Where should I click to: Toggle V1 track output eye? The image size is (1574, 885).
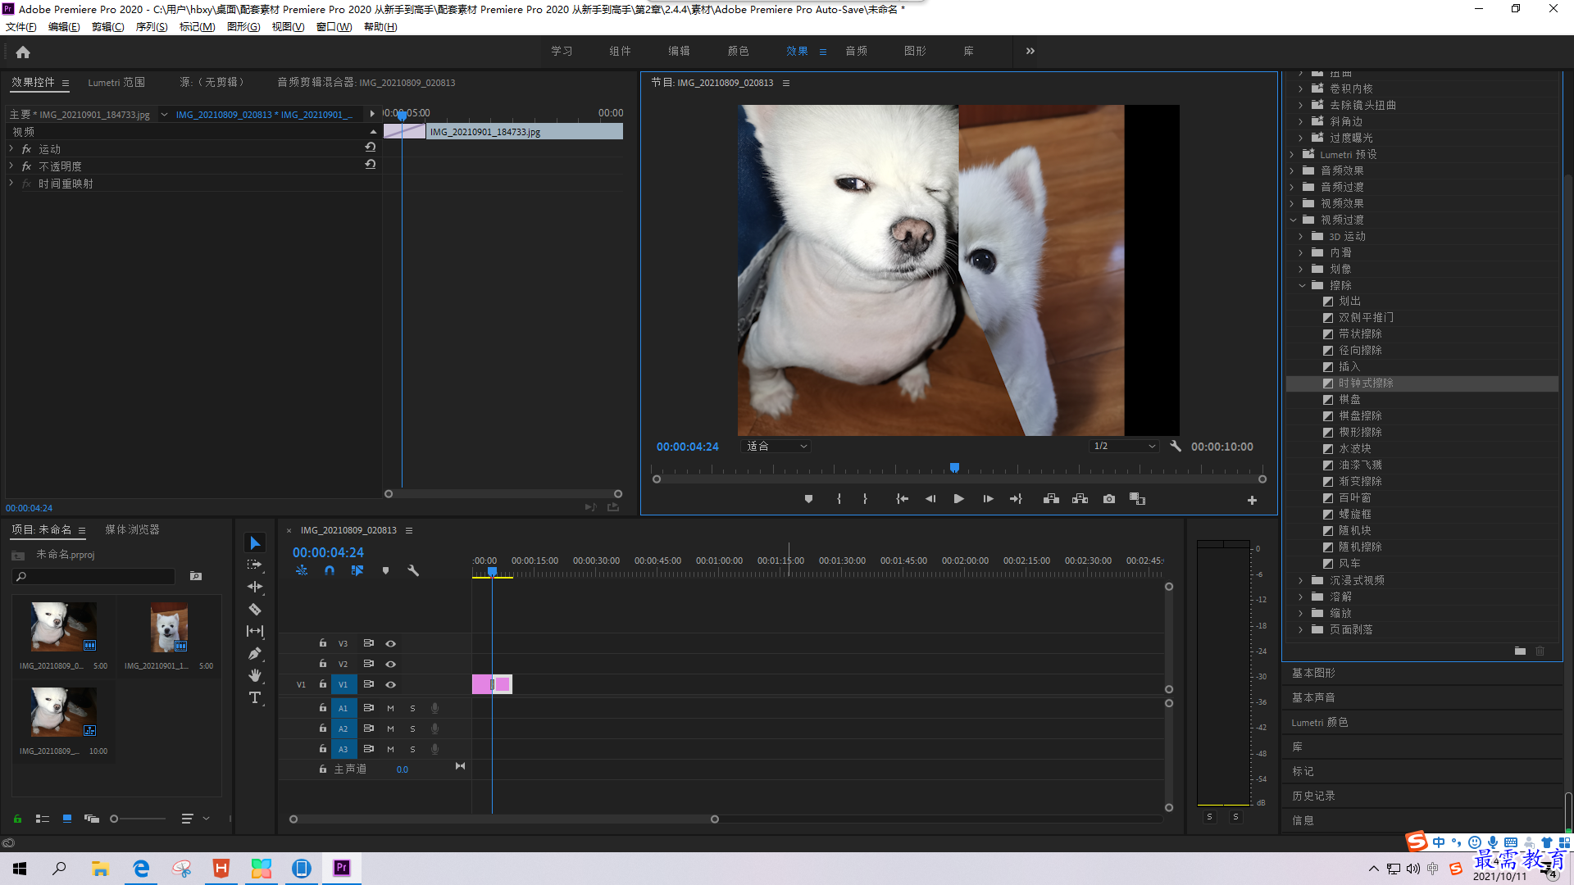pos(391,684)
